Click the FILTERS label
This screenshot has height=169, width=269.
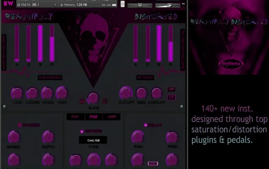click(145, 77)
